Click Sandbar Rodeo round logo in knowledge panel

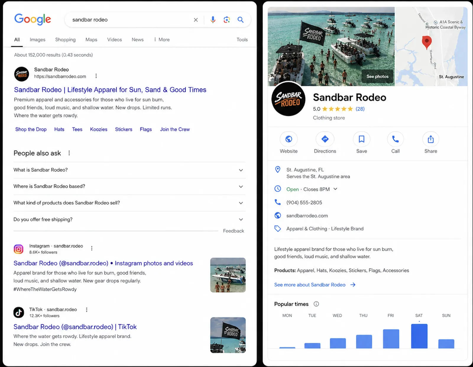[x=288, y=99]
